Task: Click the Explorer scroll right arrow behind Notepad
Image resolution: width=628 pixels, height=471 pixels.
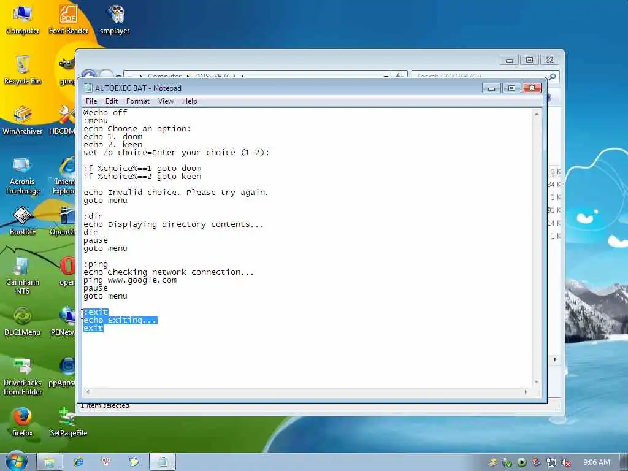Action: pyautogui.click(x=555, y=359)
